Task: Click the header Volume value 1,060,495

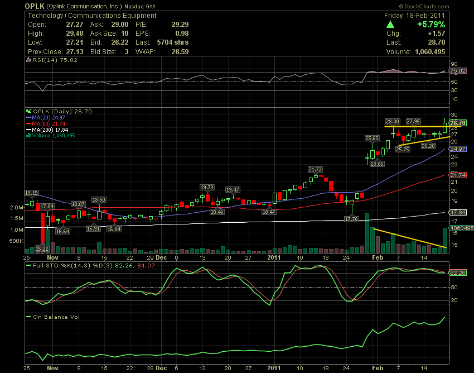Action: pos(430,52)
